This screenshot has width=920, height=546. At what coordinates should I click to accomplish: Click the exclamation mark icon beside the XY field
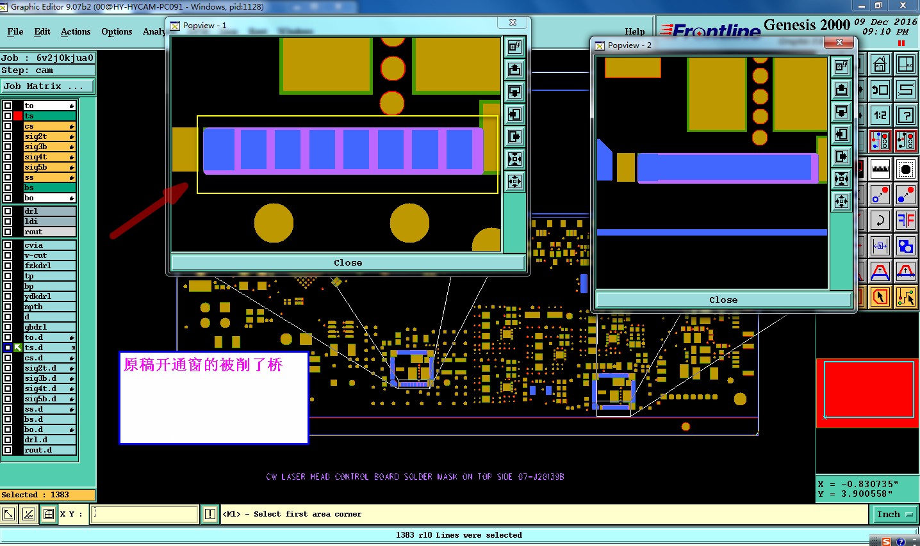pos(210,514)
